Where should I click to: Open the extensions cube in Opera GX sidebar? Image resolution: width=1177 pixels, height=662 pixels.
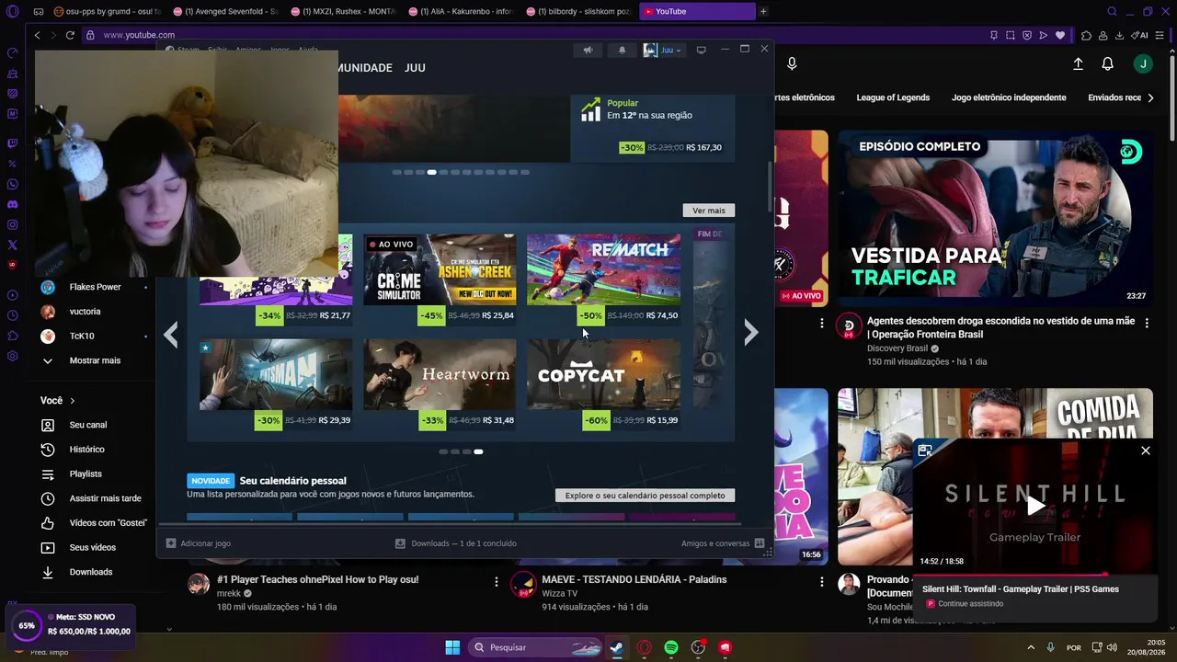pyautogui.click(x=13, y=336)
